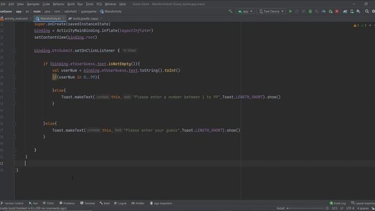The height and width of the screenshot is (211, 375).
Task: Open the Build tool window
Action: click(104, 203)
